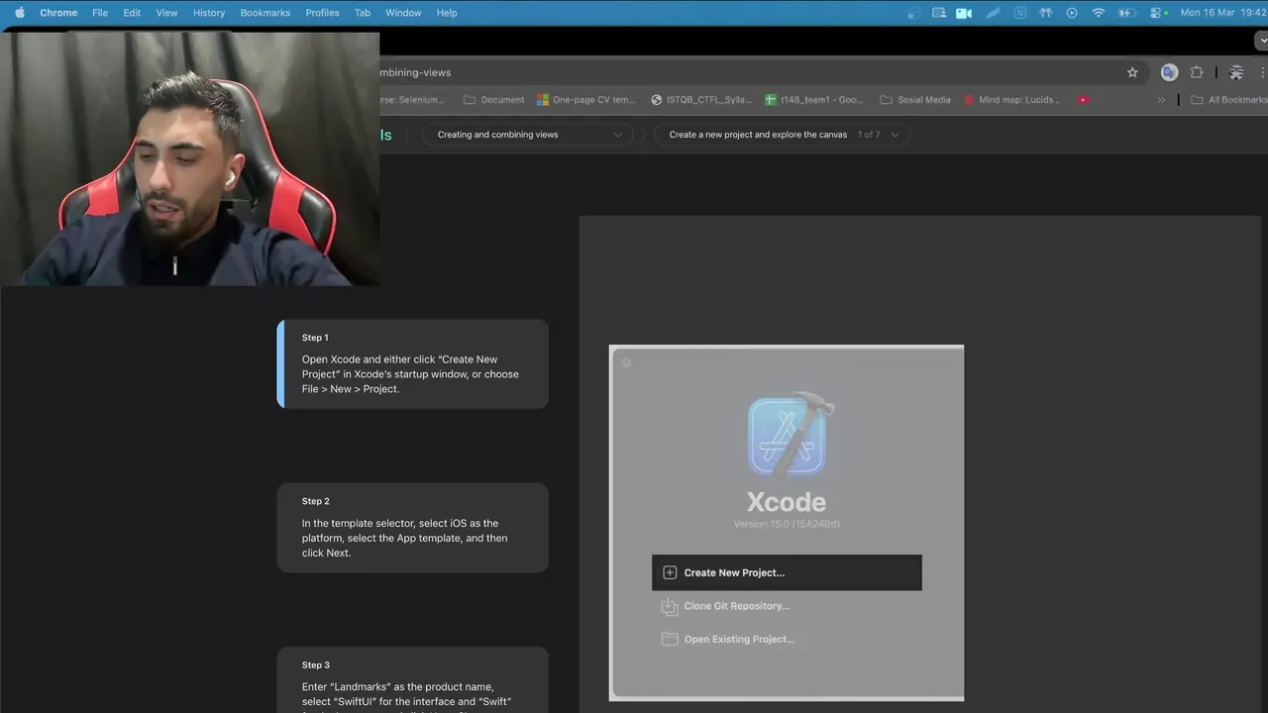
Task: Open the Edit menu
Action: (x=132, y=13)
